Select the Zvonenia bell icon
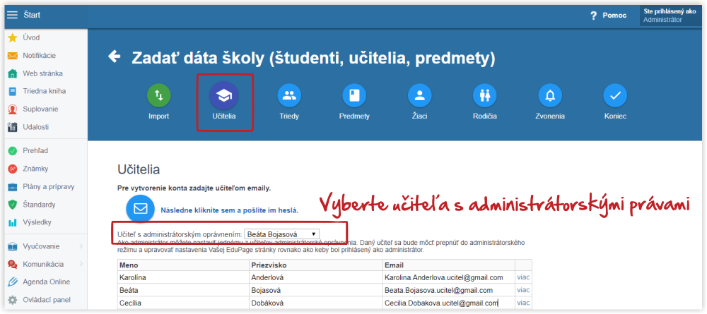Image resolution: width=707 pixels, height=314 pixels. click(550, 95)
